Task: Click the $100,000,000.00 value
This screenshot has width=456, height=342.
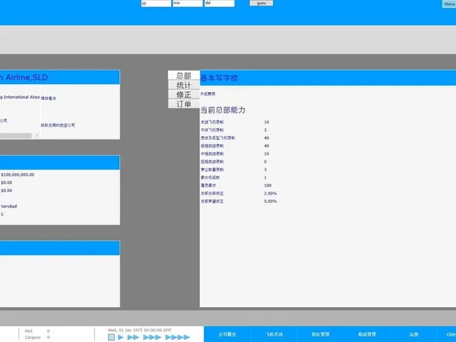Action: tap(17, 175)
